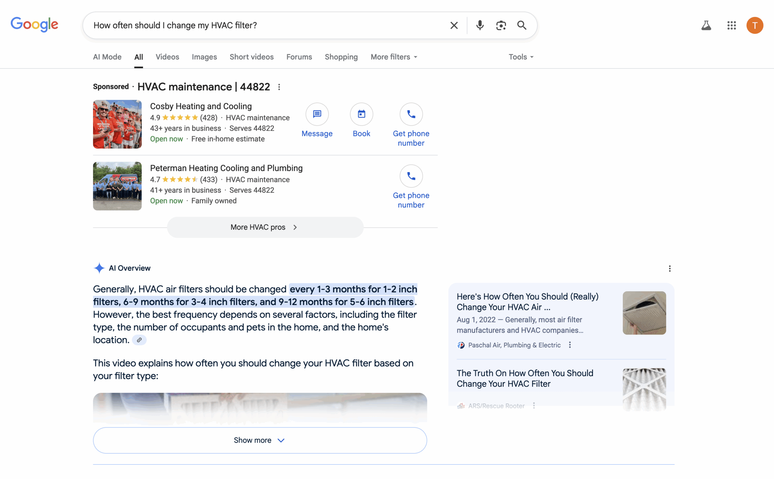Open More HVAC pros list
The width and height of the screenshot is (774, 479).
pos(265,227)
